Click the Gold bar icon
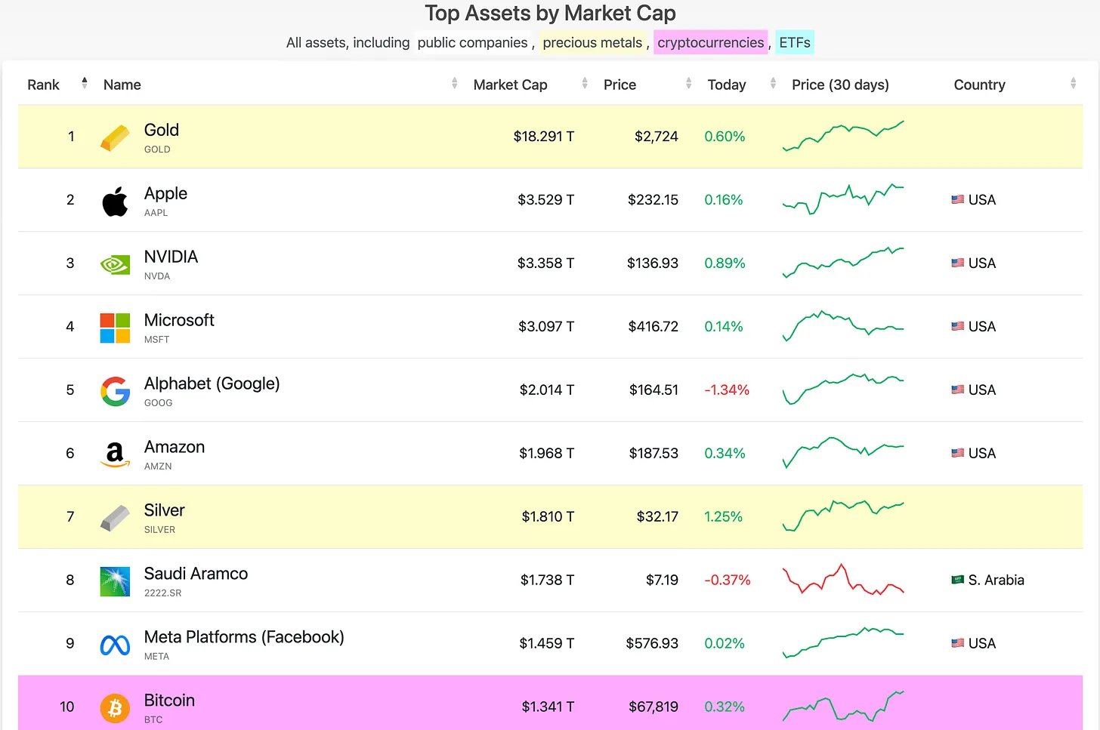 point(115,138)
